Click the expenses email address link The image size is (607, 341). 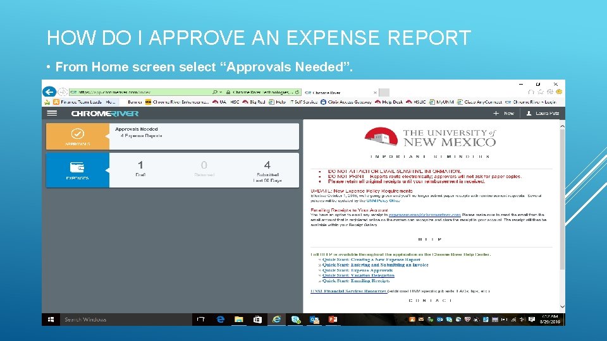(x=425, y=215)
